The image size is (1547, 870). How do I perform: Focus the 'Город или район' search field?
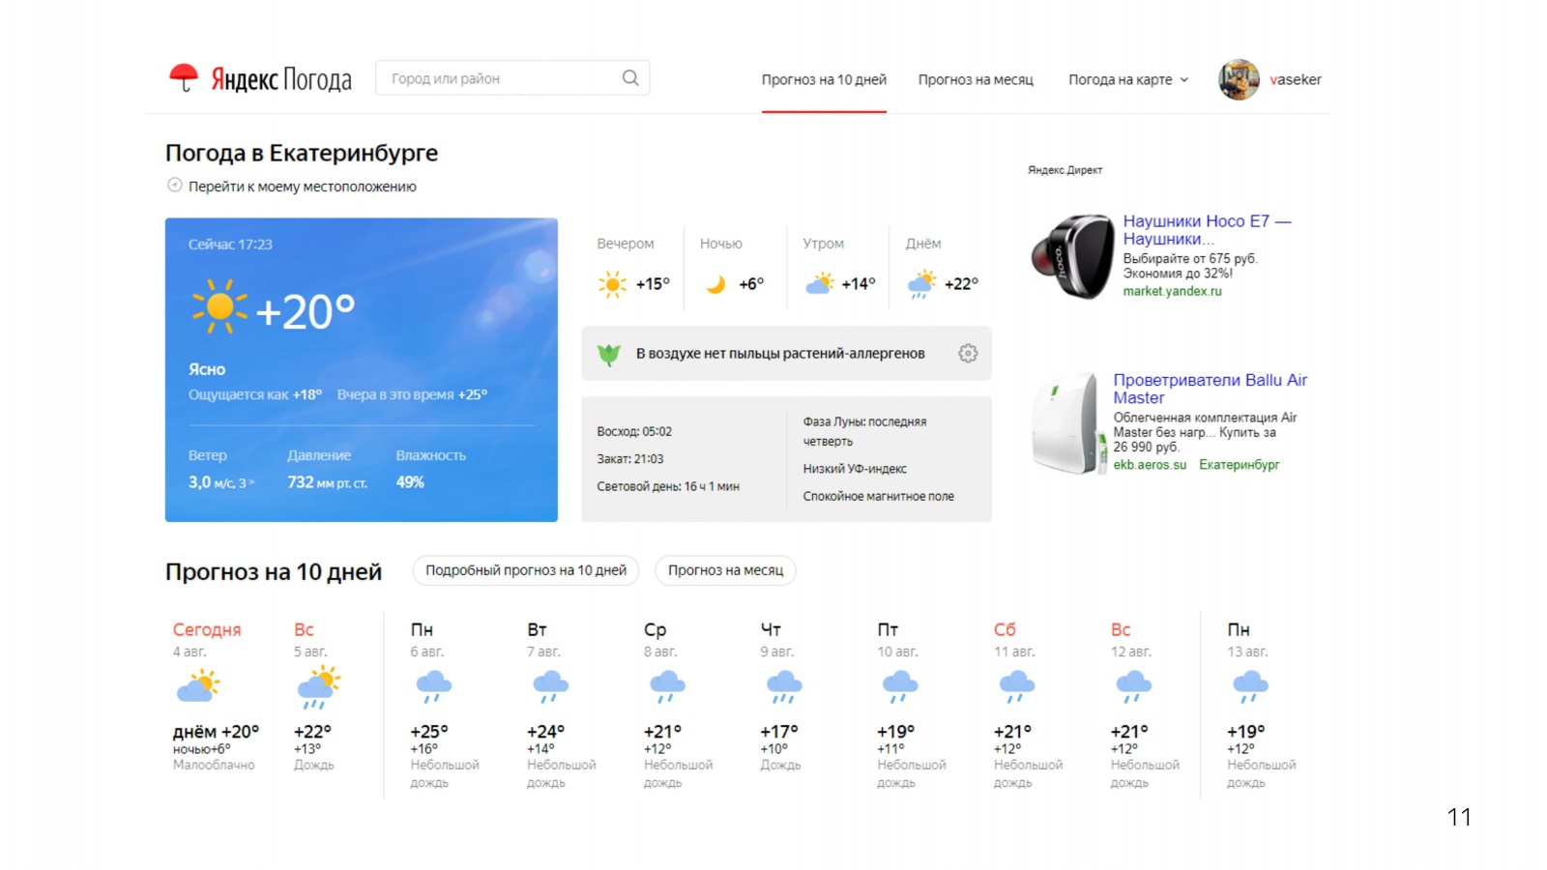(512, 78)
